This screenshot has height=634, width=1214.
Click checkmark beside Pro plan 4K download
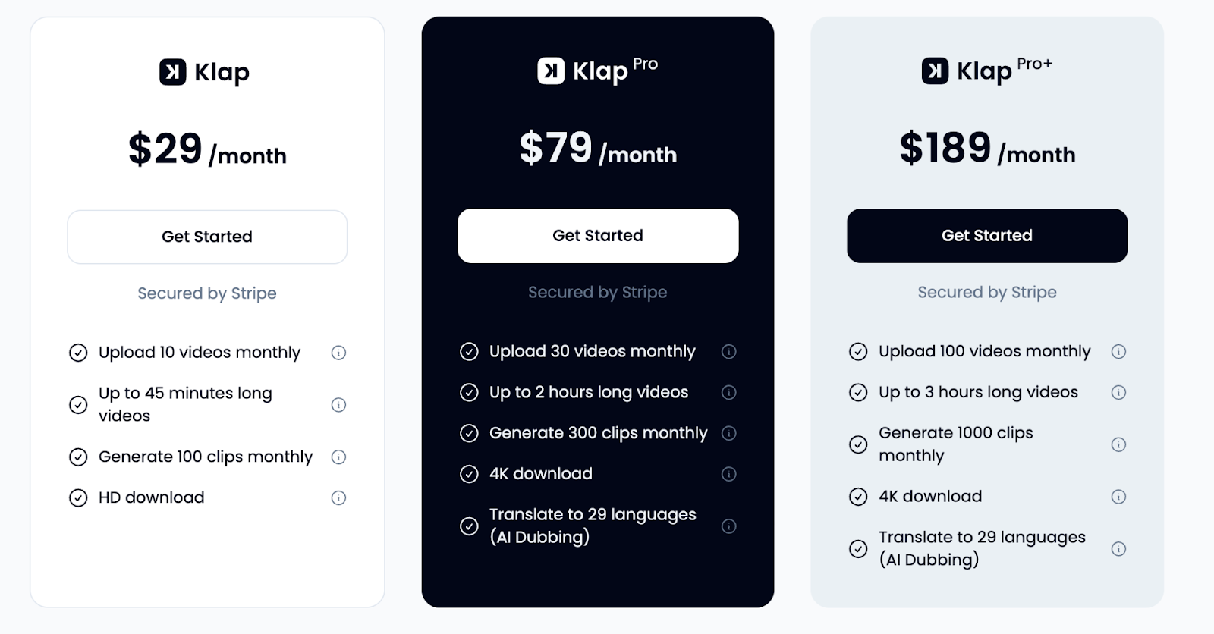(469, 475)
